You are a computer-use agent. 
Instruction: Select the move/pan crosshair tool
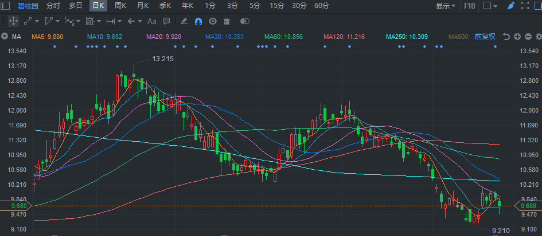click(x=13, y=21)
